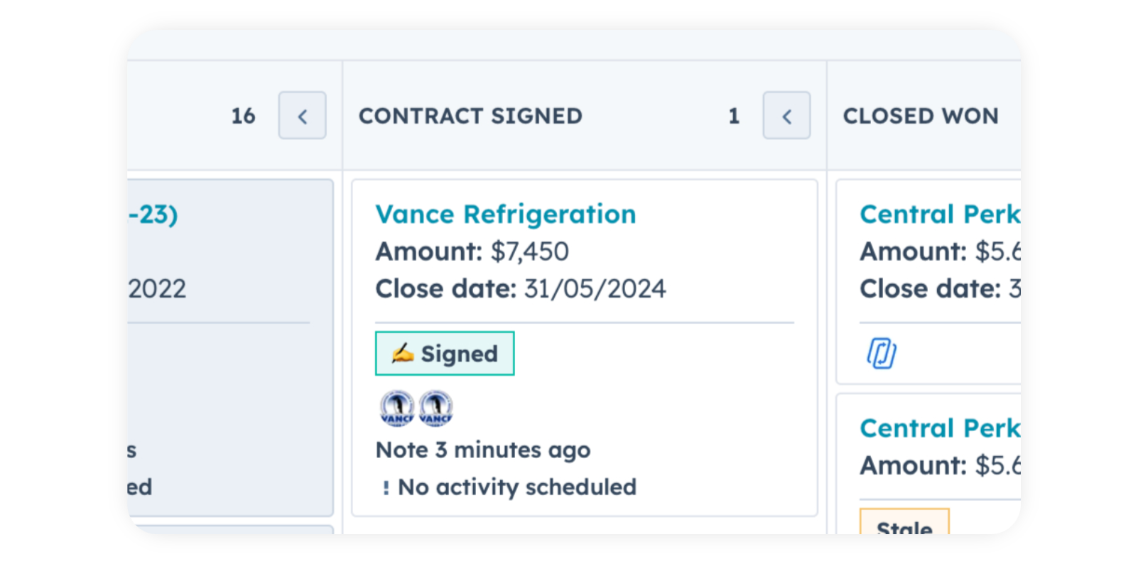Click the No activity scheduled warning

pos(516,487)
